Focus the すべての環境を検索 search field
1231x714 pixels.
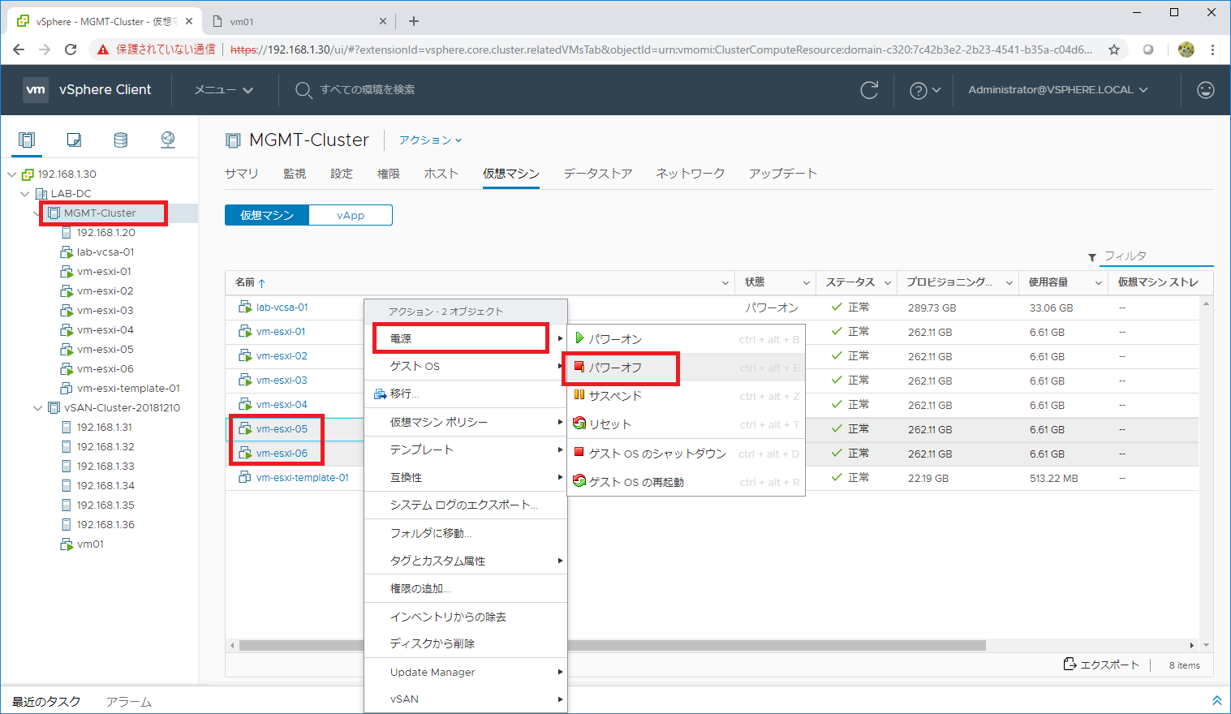click(x=367, y=90)
